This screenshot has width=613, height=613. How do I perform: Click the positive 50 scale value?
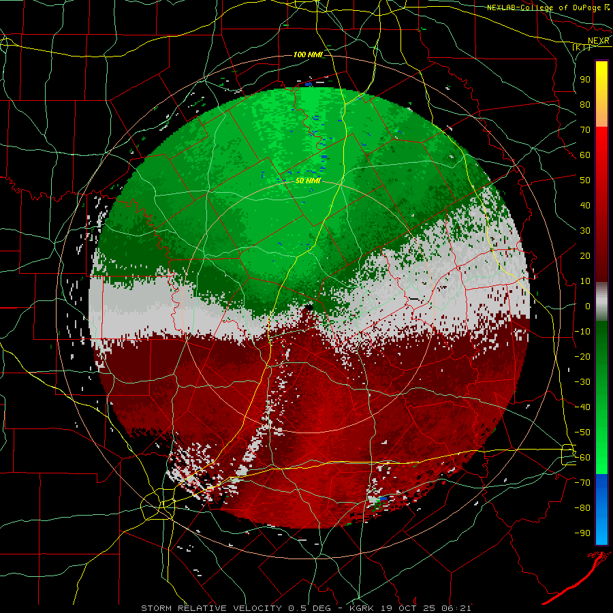(x=585, y=180)
